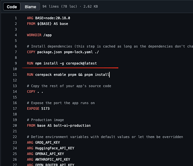The image size is (193, 166).
Task: Click the ARG BASE=node:20.18.0 line
Action: pyautogui.click(x=49, y=18)
